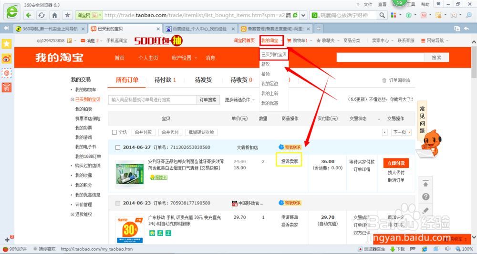The height and width of the screenshot is (254, 477).
Task: Check the 全选 select-all checkbox
Action: tap(114, 132)
